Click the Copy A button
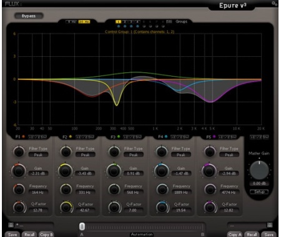The width and height of the screenshot is (281, 237). click(235, 235)
